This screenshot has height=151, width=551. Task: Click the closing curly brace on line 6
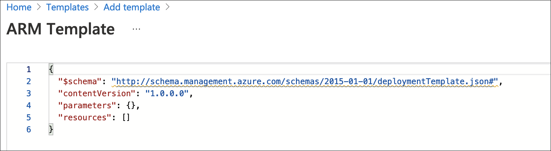[51, 130]
